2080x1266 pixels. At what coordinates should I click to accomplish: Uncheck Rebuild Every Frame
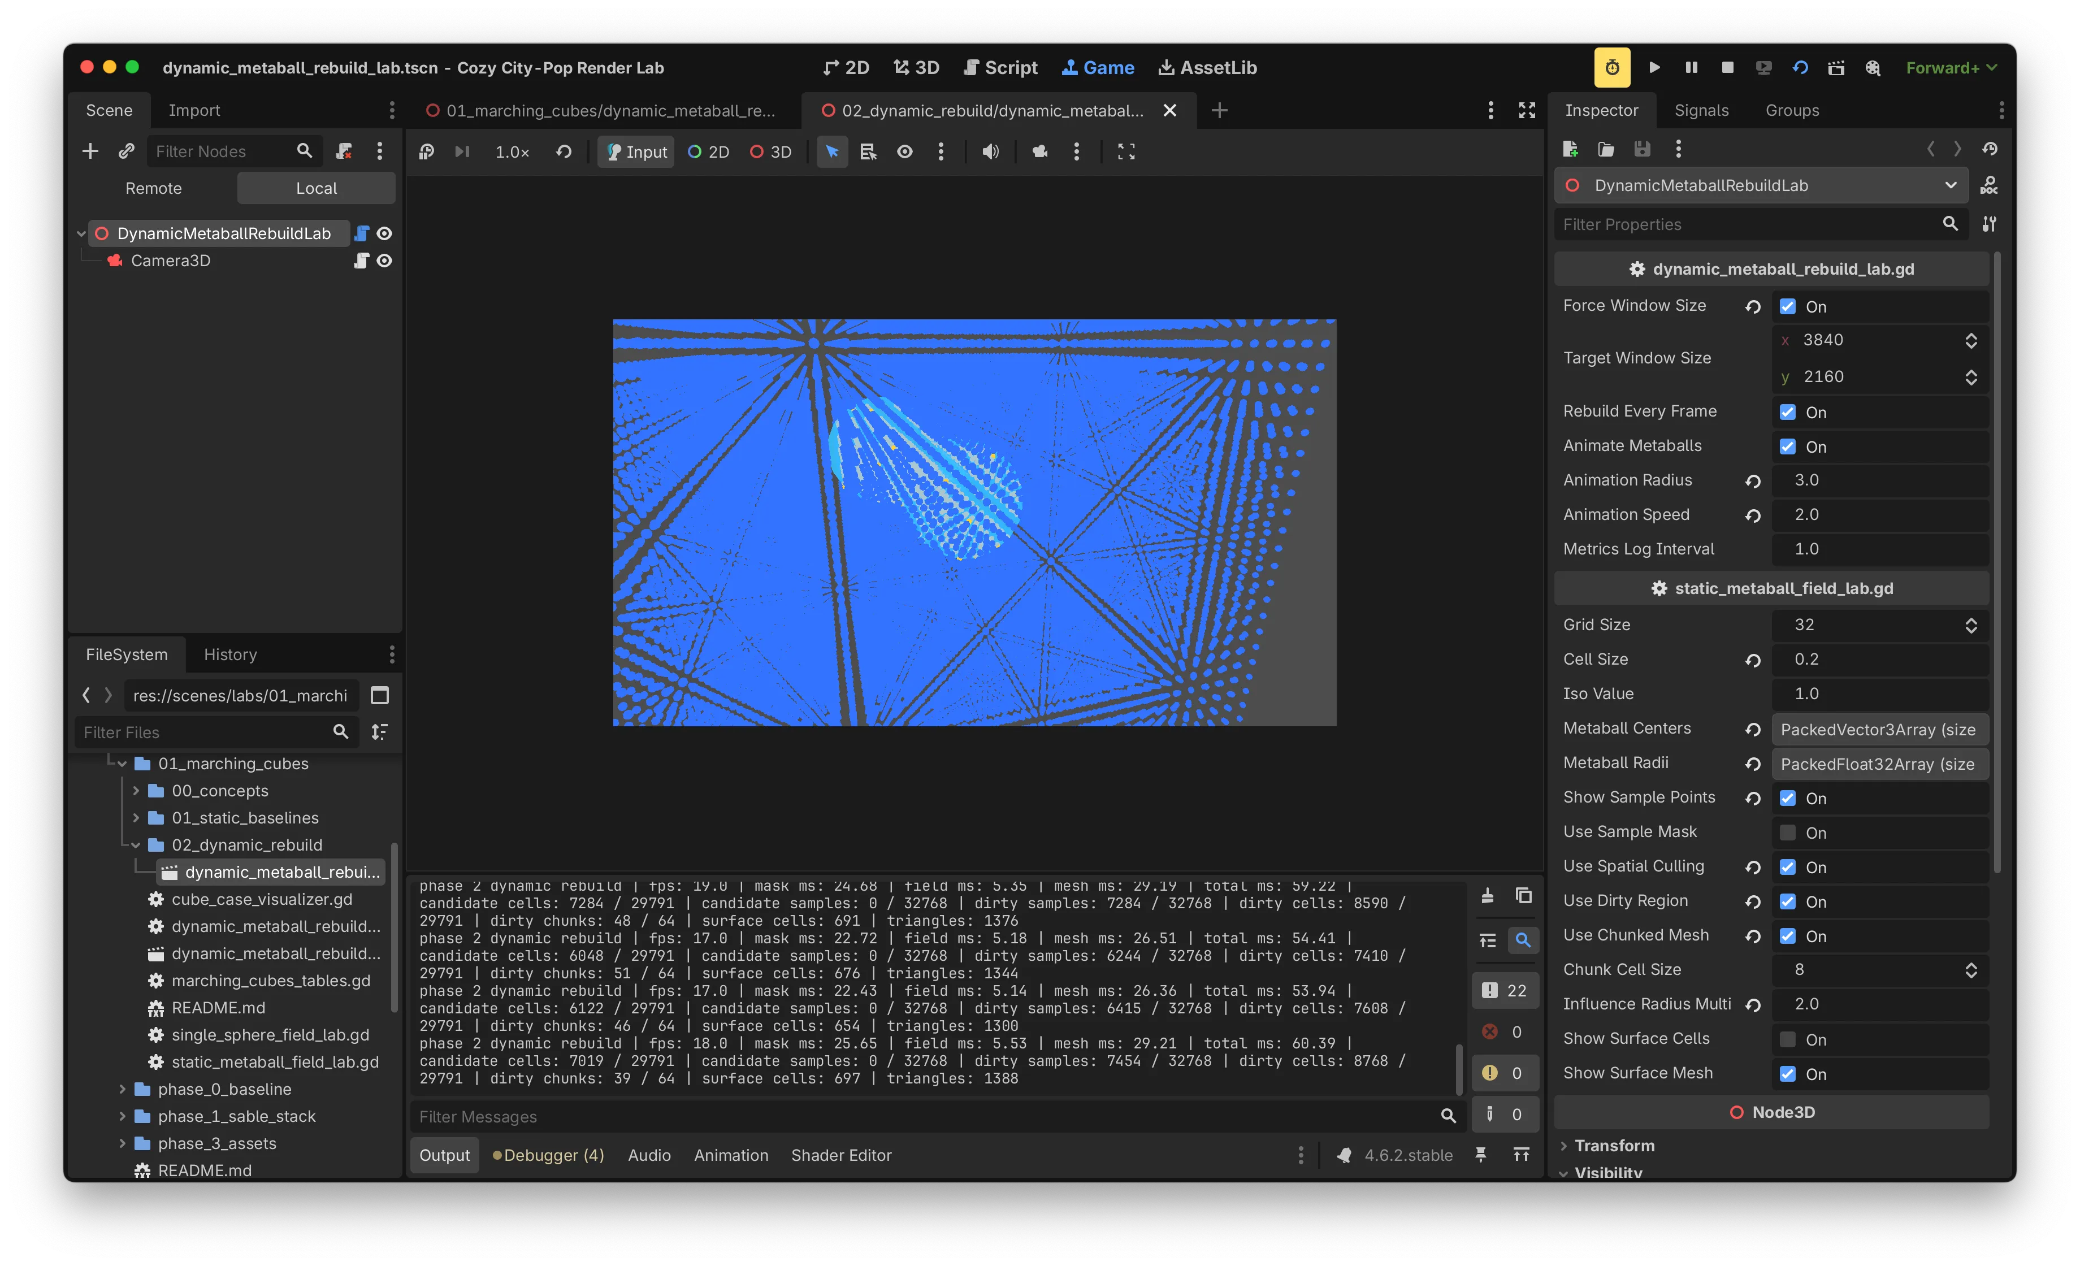coord(1788,412)
